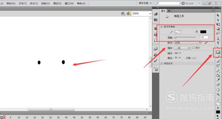
Task: Click the Edit Symbols icon
Action: [128, 13]
